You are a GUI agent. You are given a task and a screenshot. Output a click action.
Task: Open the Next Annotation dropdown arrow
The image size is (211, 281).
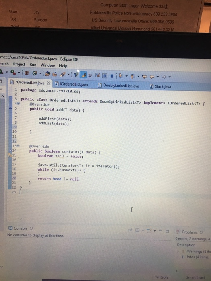[127, 76]
